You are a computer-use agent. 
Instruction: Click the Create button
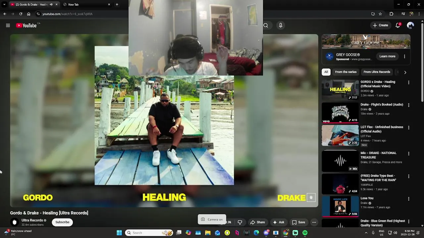click(380, 25)
